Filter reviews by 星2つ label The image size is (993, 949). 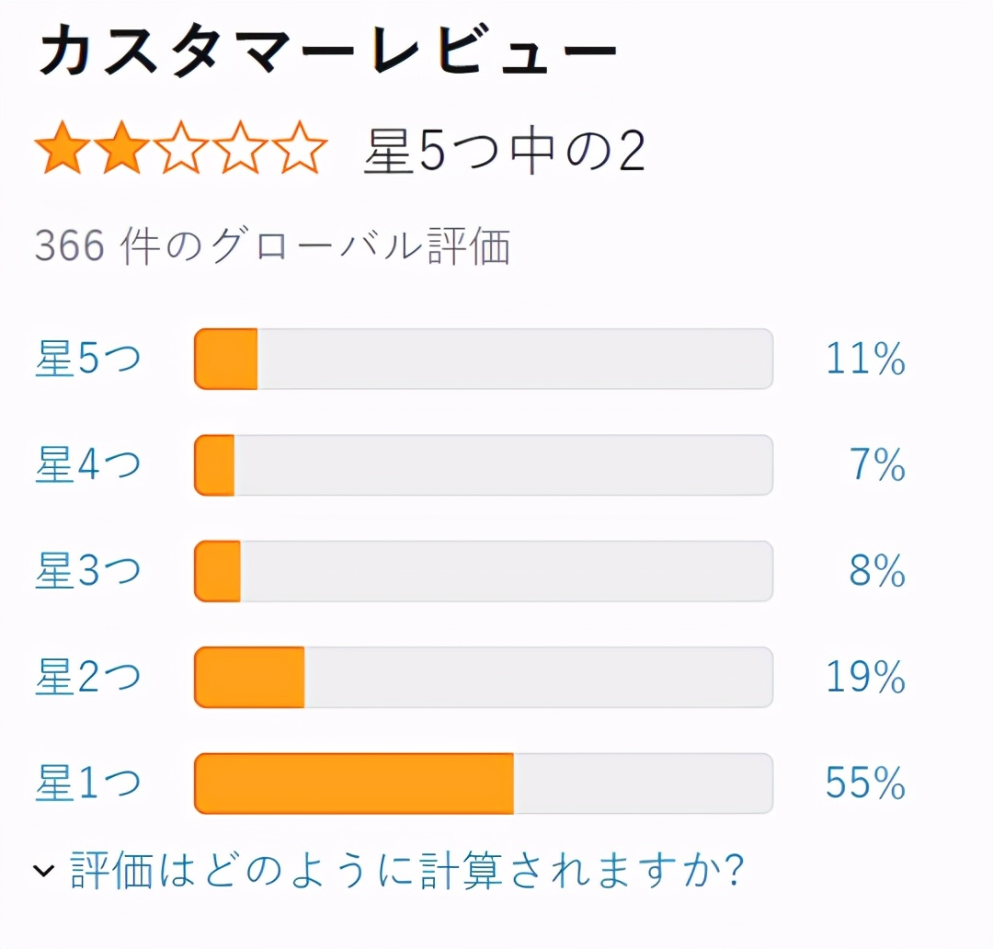point(88,677)
